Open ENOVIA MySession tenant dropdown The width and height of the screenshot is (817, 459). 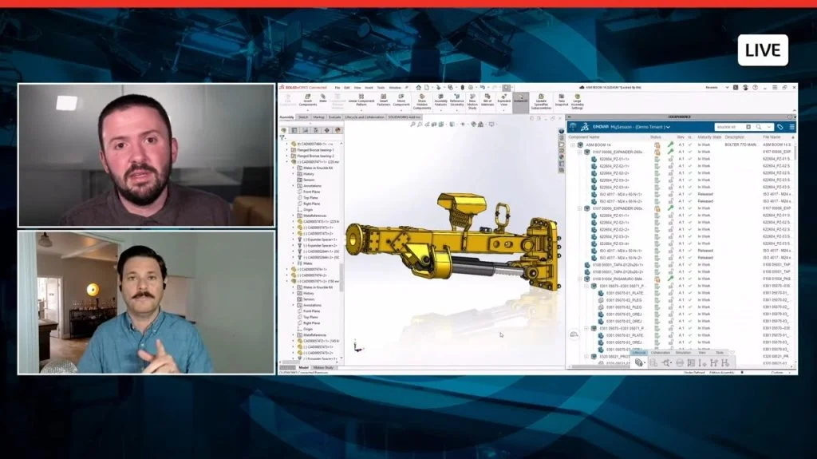(668, 127)
